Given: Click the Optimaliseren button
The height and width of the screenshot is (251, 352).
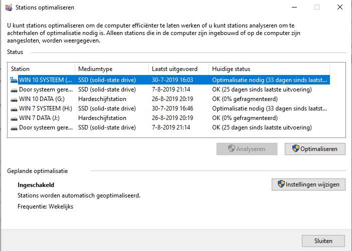Looking at the screenshot, I should [x=315, y=149].
